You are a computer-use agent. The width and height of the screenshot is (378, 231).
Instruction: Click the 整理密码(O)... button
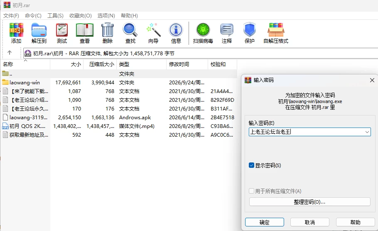pyautogui.click(x=310, y=202)
